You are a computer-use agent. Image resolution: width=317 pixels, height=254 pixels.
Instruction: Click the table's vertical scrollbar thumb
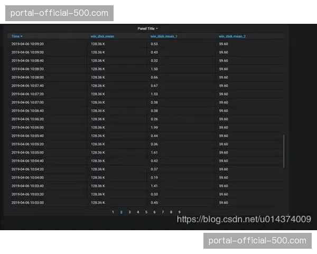point(284,151)
